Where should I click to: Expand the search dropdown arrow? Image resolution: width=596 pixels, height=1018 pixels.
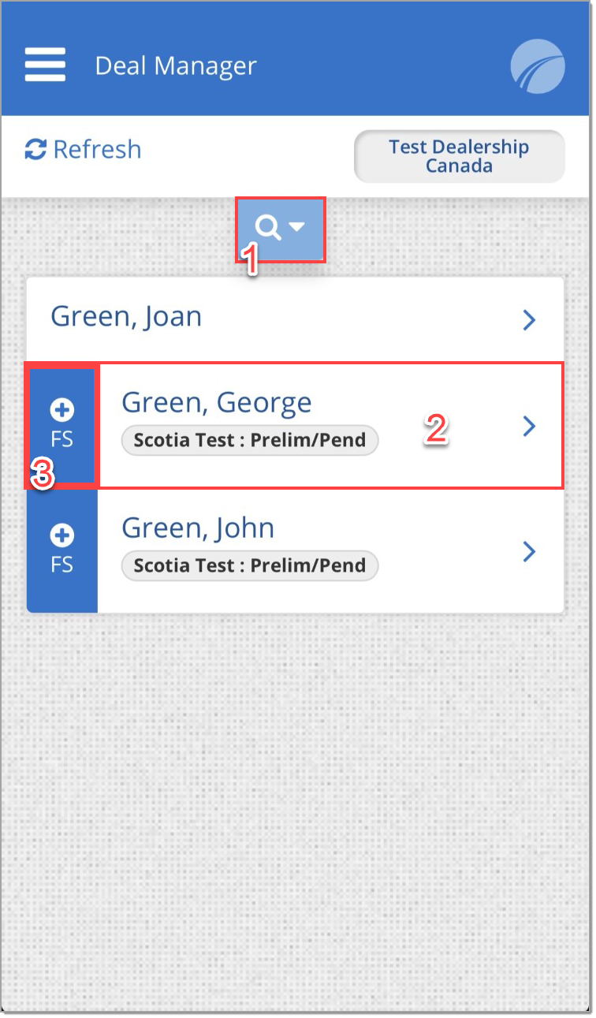pos(296,227)
